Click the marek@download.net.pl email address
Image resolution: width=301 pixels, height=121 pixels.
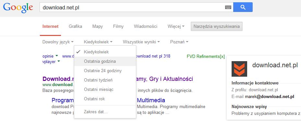coord(270,97)
